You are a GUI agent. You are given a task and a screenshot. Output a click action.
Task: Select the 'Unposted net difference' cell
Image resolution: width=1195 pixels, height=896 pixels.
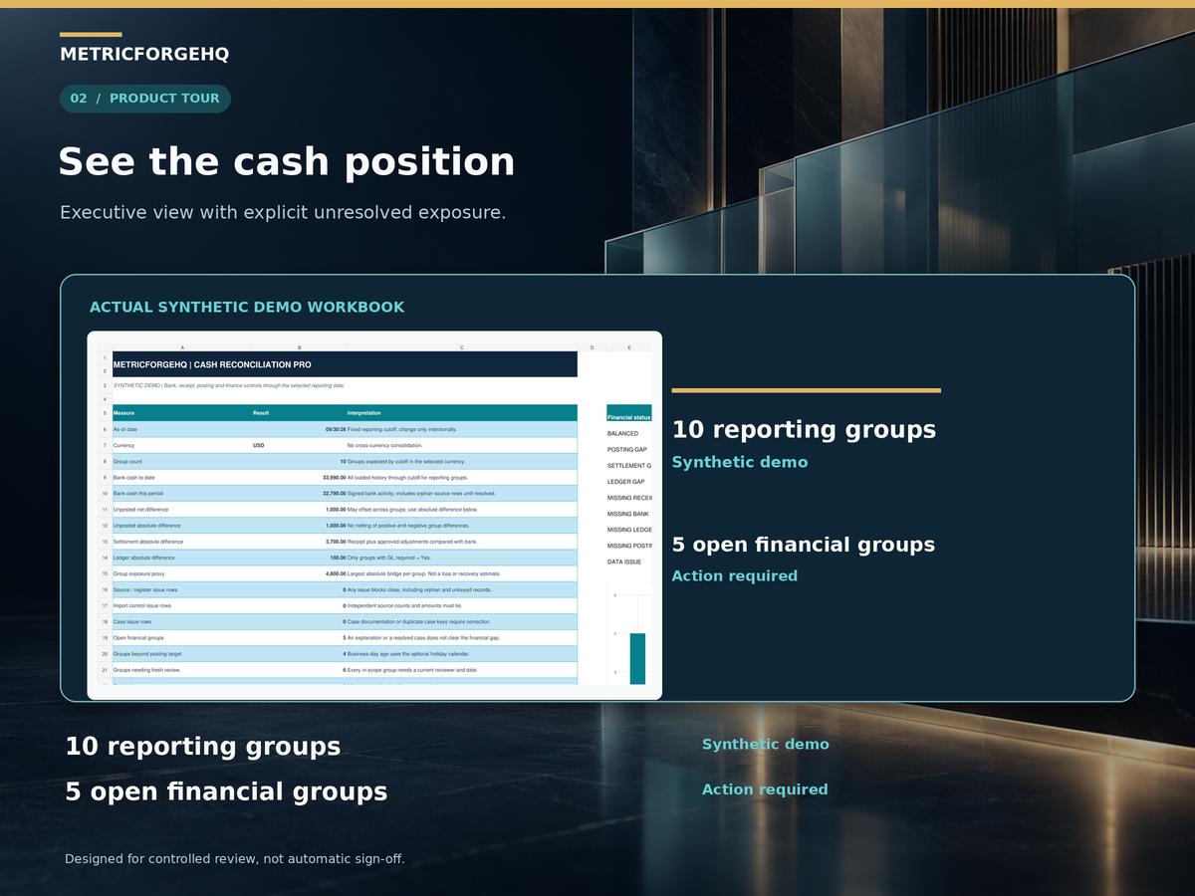(x=181, y=509)
